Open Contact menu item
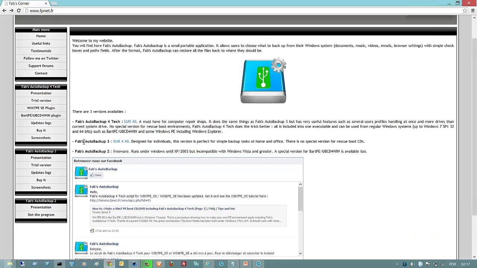Image resolution: width=477 pixels, height=268 pixels. 41,73
